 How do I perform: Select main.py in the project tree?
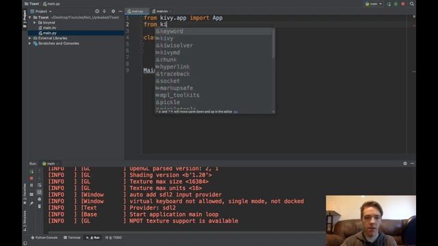click(x=49, y=33)
